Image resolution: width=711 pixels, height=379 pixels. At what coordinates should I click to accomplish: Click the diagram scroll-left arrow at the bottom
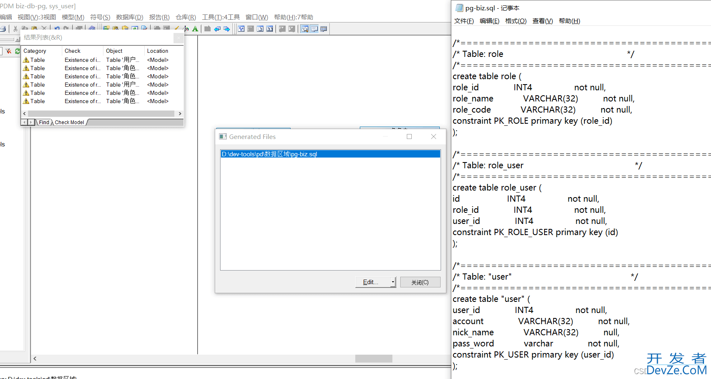click(35, 359)
